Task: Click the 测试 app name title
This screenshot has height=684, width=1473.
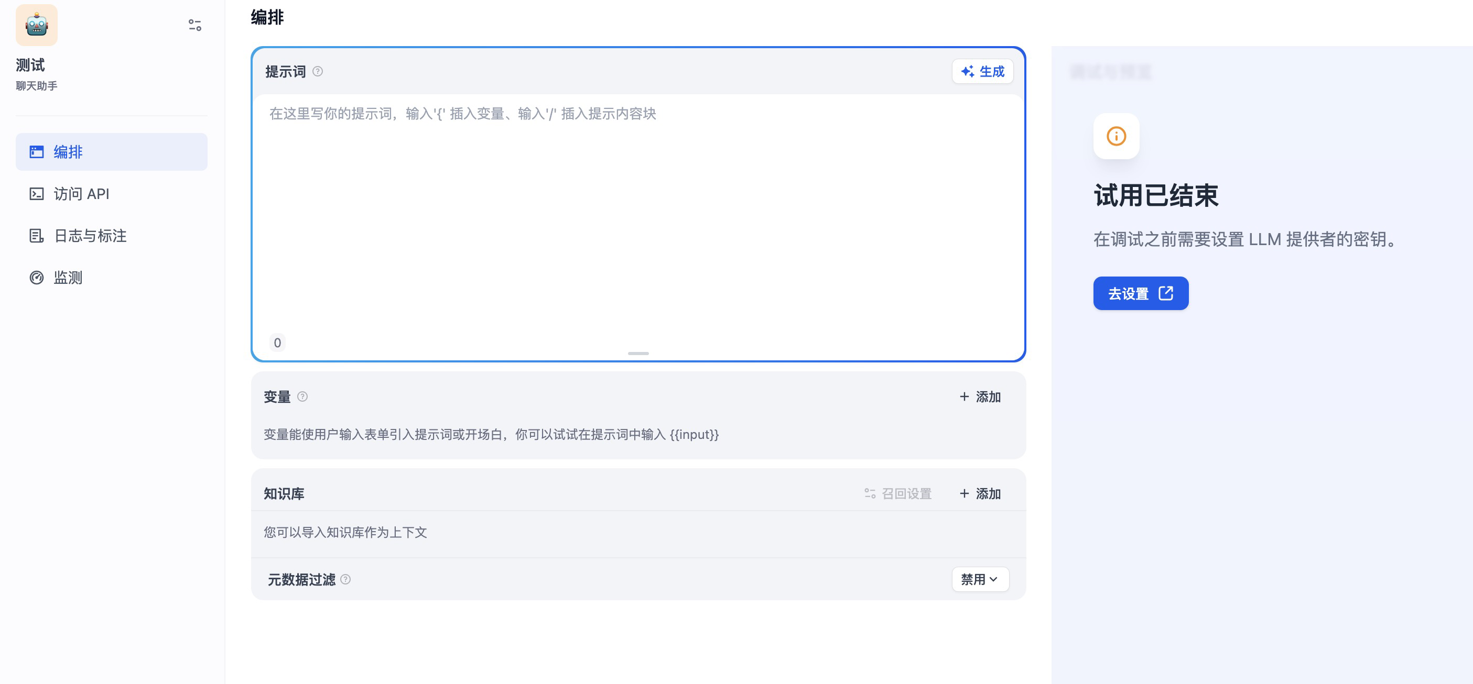Action: click(30, 65)
